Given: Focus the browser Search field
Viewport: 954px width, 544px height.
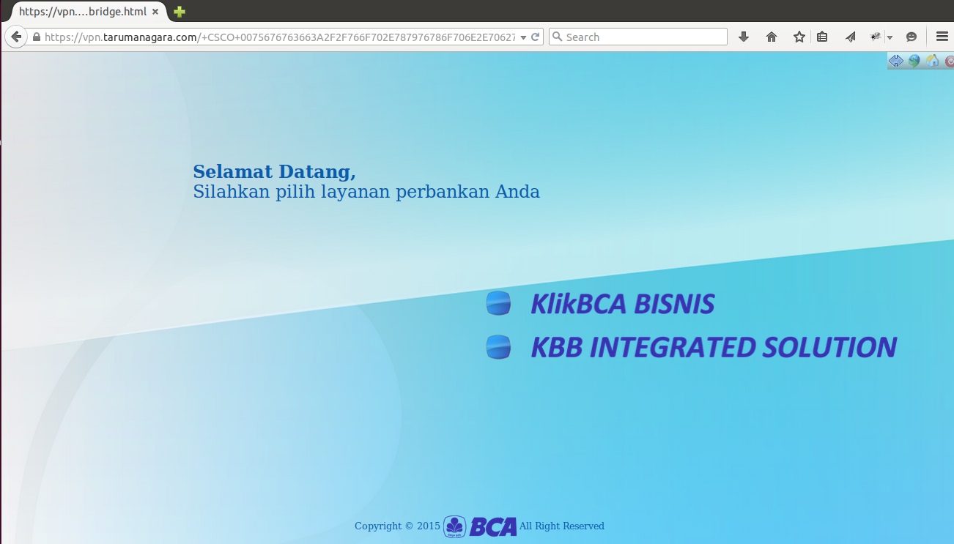Looking at the screenshot, I should pos(638,37).
